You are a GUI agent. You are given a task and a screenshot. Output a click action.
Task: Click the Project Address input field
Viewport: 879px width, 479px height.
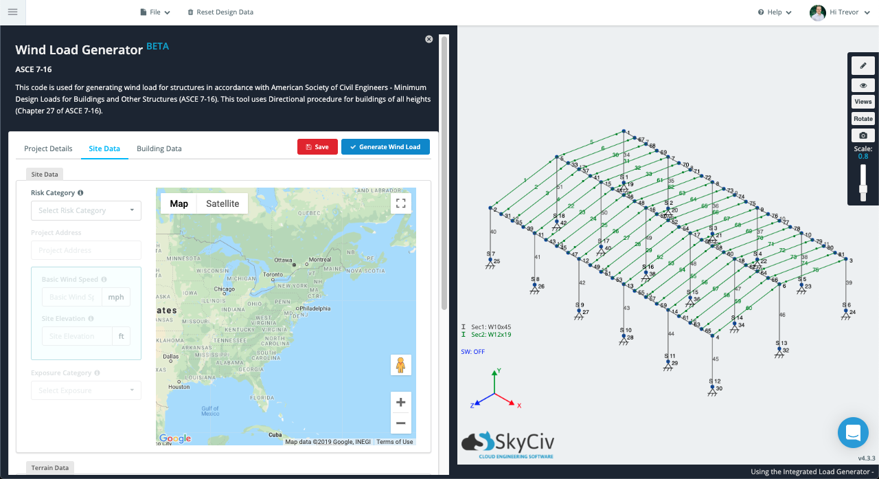[86, 249]
